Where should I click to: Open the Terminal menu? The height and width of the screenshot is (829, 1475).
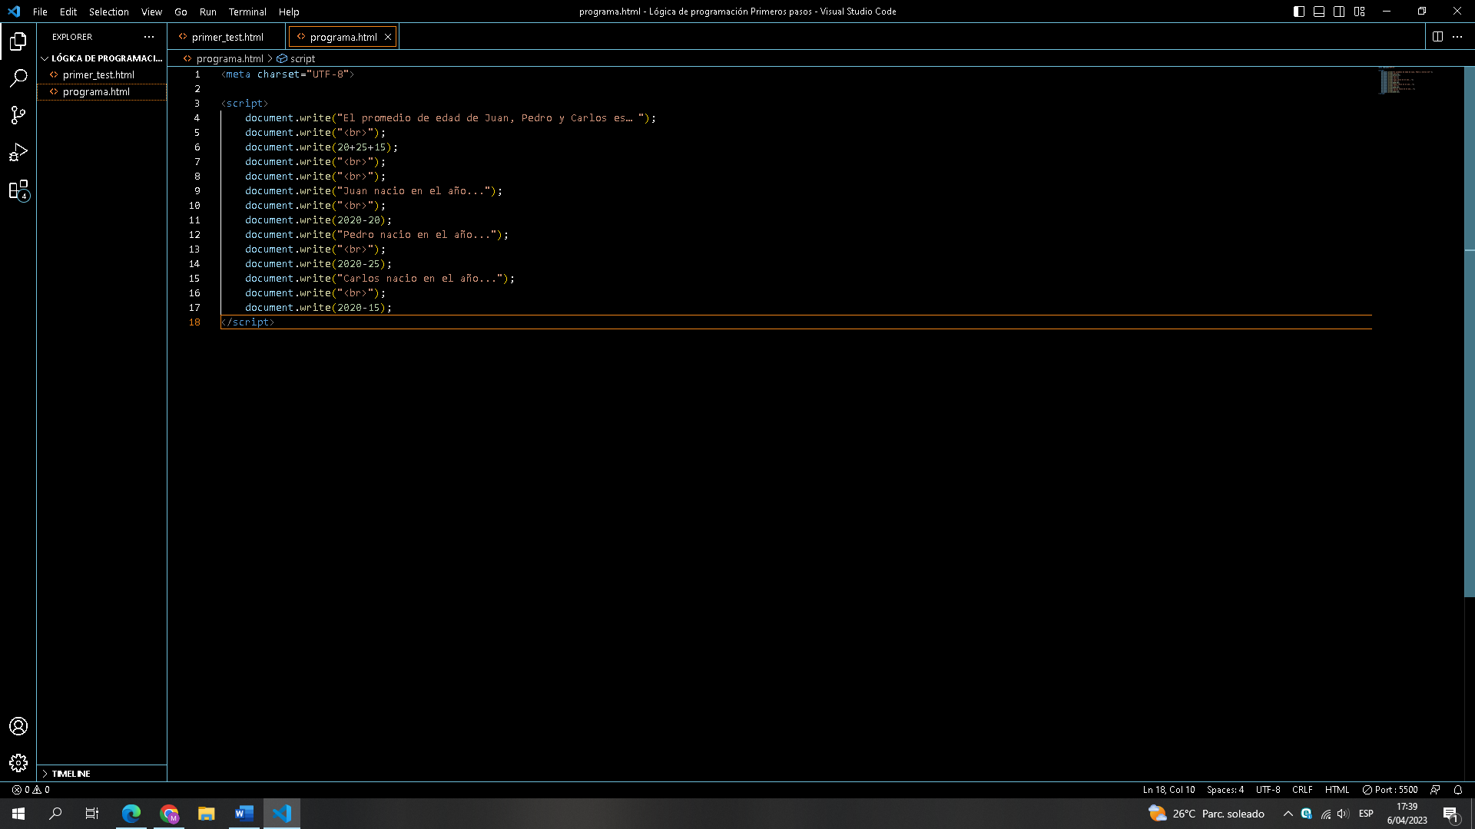247,12
